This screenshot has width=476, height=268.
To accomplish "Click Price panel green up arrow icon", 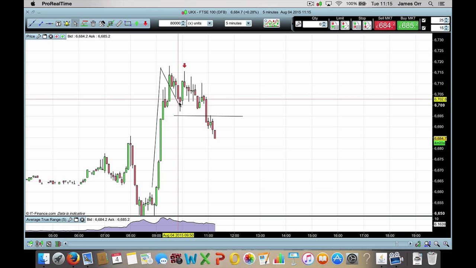I will click(62, 36).
